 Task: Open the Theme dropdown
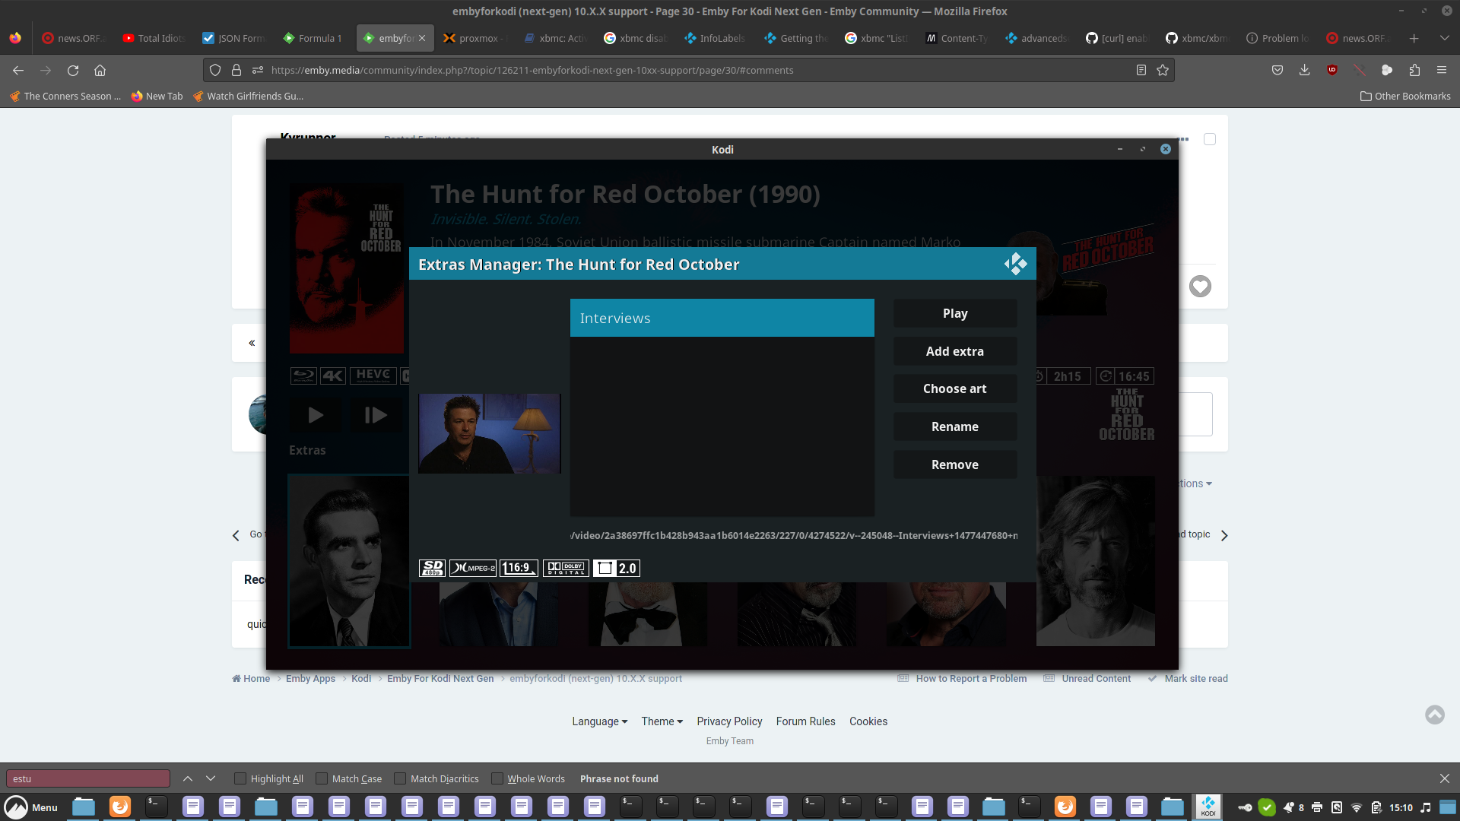coord(662,721)
